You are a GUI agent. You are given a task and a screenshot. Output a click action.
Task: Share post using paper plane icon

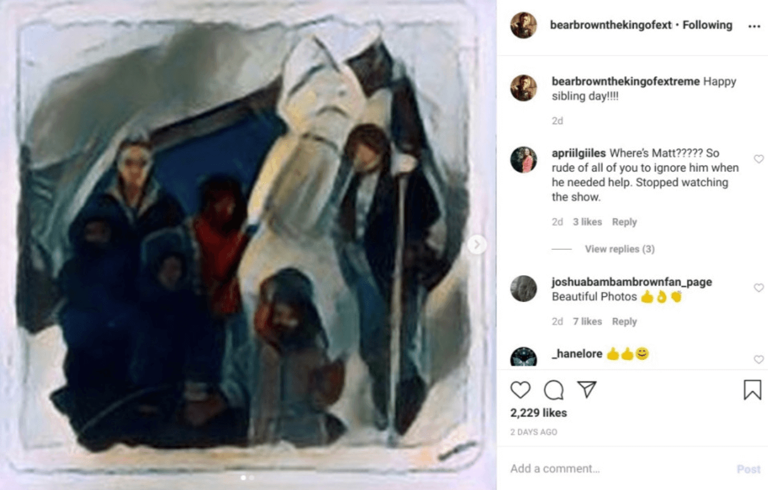pyautogui.click(x=587, y=390)
